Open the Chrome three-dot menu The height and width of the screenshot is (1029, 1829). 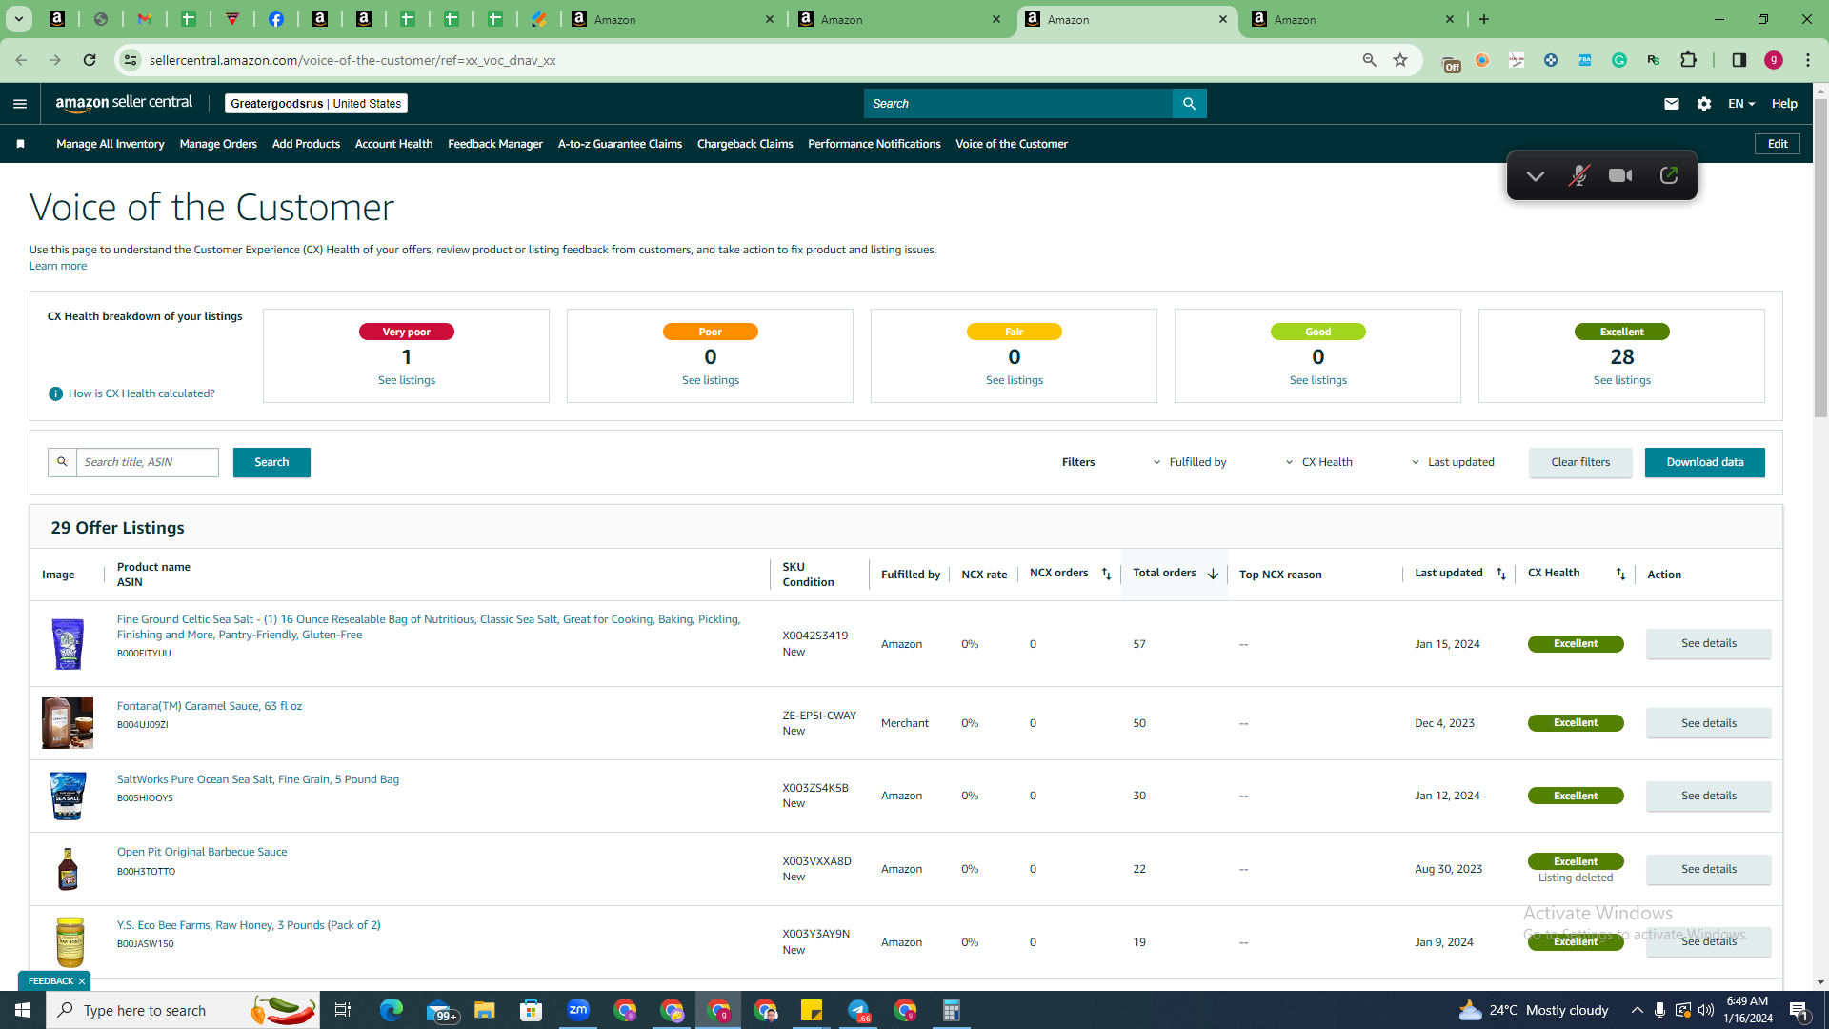(x=1808, y=60)
